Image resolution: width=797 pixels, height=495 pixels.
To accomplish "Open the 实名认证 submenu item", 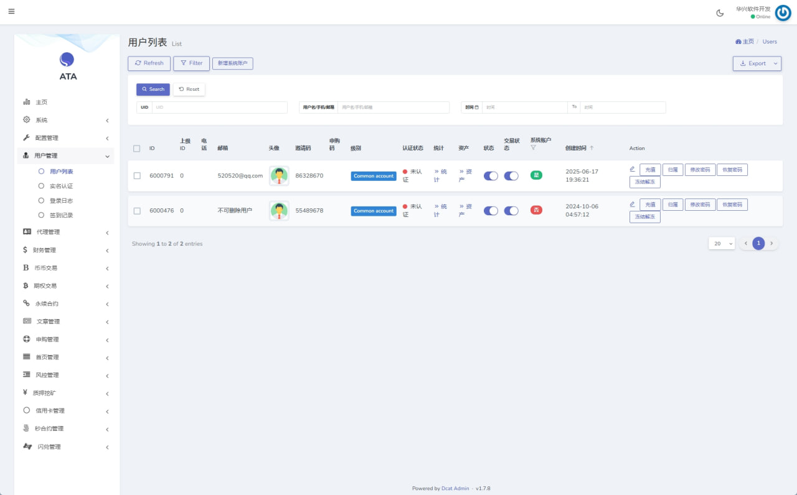I will point(61,186).
